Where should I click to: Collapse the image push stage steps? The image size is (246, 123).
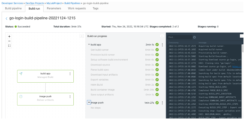coord(89,102)
